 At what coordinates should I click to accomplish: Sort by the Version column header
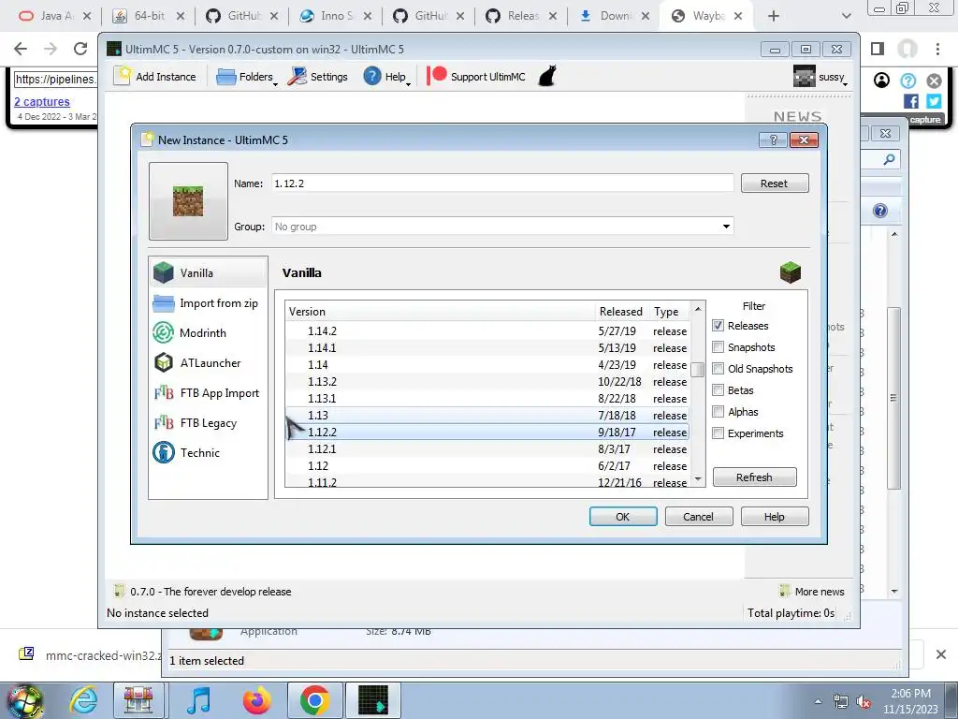pyautogui.click(x=440, y=311)
